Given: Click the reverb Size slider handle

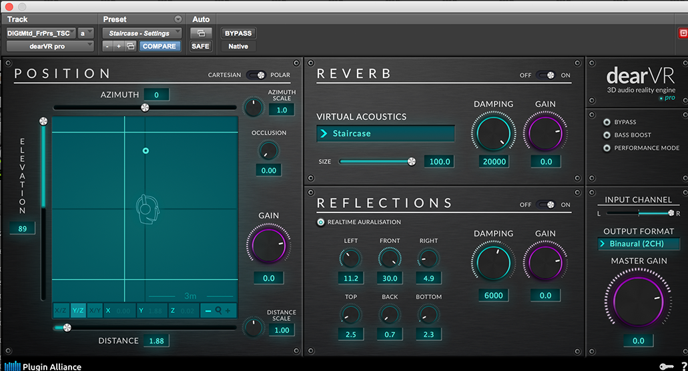Looking at the screenshot, I should click(x=412, y=162).
